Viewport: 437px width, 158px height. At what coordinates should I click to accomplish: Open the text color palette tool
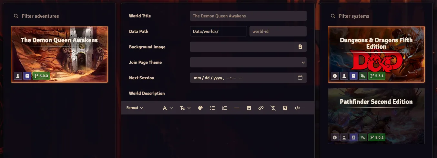coord(200,108)
